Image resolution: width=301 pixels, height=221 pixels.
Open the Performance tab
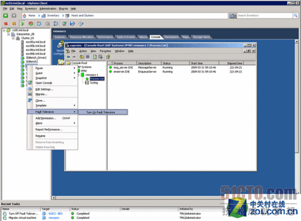[x=105, y=37]
